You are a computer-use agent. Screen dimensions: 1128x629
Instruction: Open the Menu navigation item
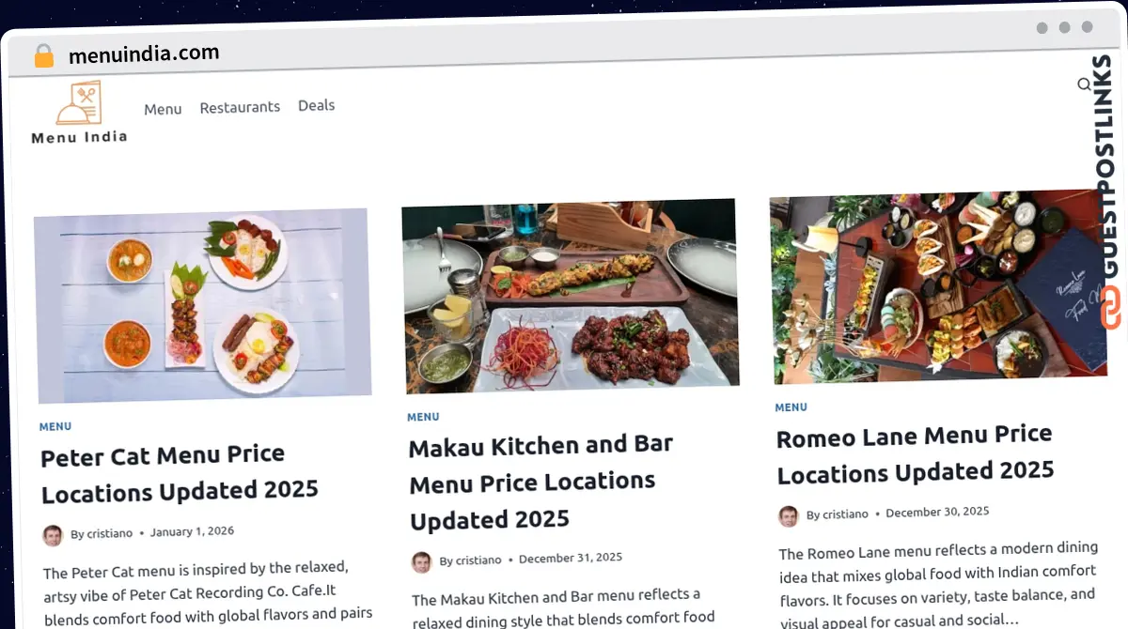tap(163, 109)
